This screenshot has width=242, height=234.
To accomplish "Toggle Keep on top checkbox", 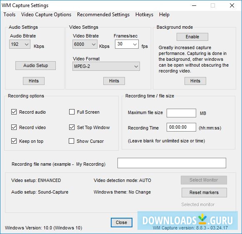I will pyautogui.click(x=14, y=141).
